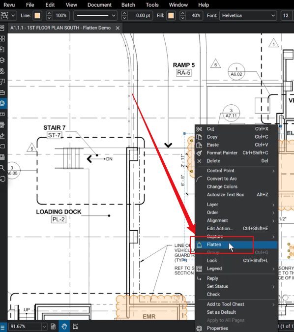This screenshot has height=332, width=294.
Task: Click the fit width icon in status bar
Action: point(75,327)
